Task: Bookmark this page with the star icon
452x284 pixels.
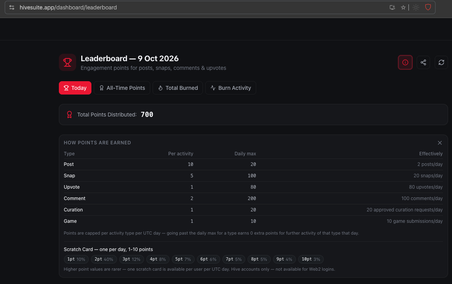Action: pyautogui.click(x=403, y=7)
